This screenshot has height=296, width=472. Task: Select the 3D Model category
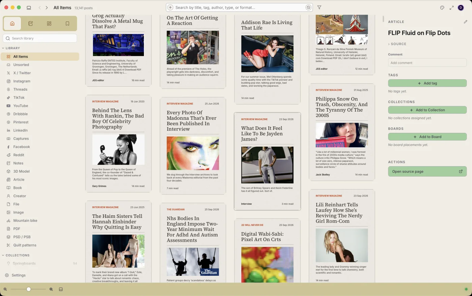click(40, 171)
